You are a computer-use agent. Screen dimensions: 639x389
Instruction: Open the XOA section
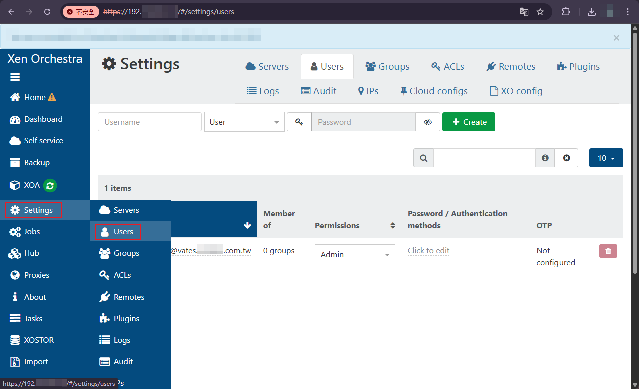(25, 185)
